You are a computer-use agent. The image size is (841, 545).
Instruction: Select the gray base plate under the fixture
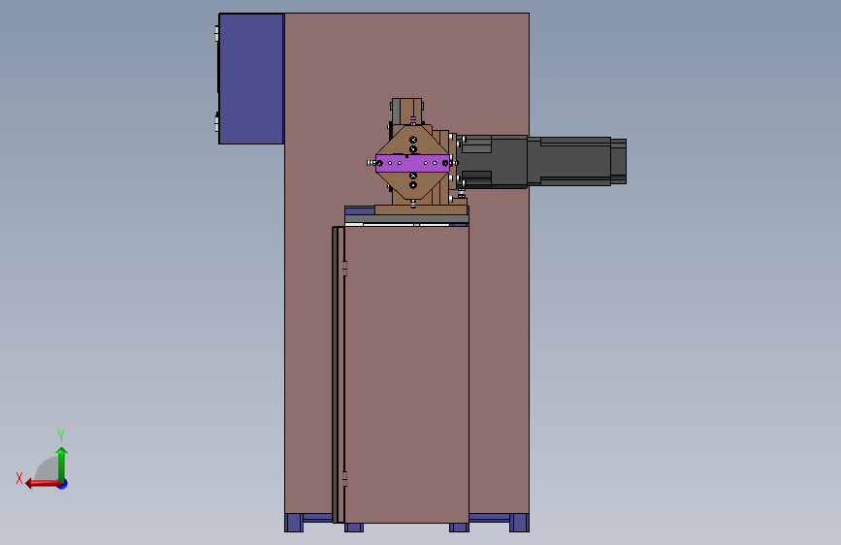coord(406,219)
